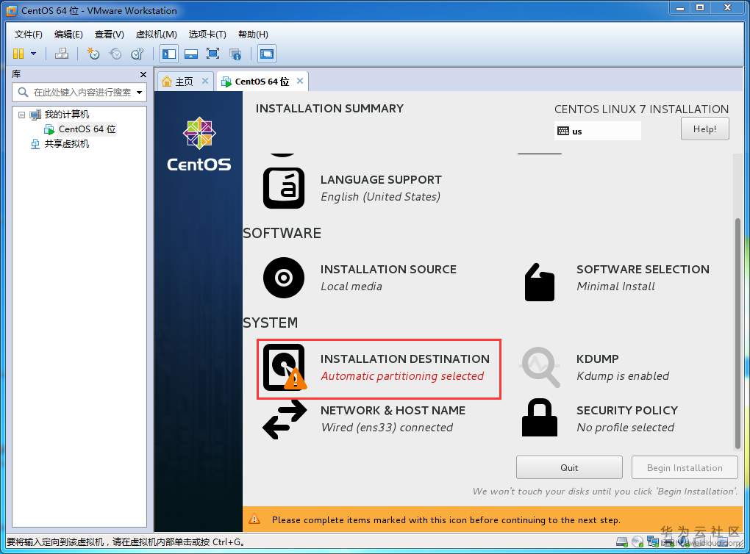Click Wired (ens33) connected text

point(387,428)
